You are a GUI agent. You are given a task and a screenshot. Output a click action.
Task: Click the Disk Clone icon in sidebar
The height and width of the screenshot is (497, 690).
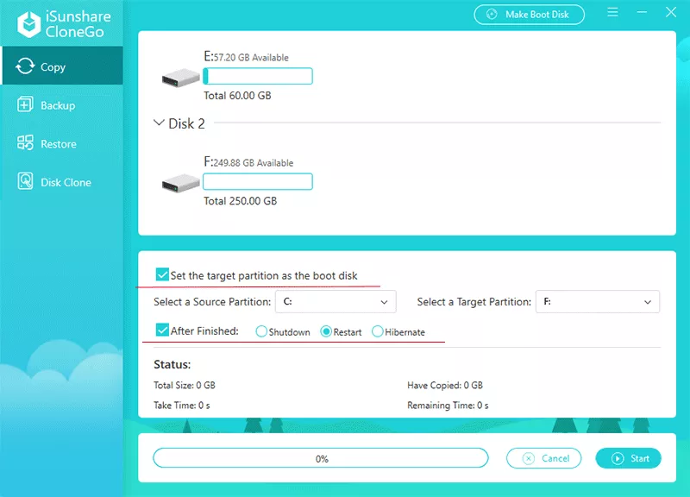pos(24,182)
